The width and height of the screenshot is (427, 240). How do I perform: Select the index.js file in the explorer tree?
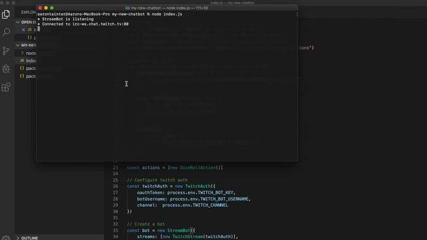coord(28,61)
